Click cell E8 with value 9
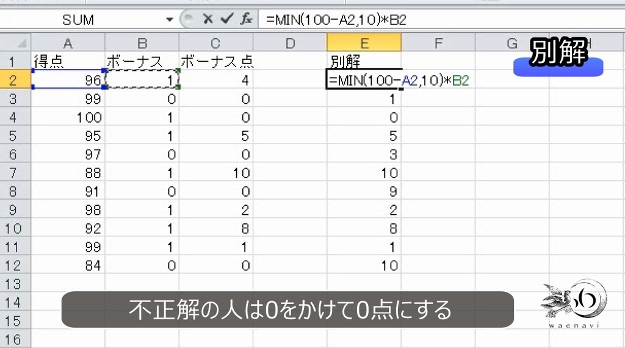 click(x=364, y=191)
